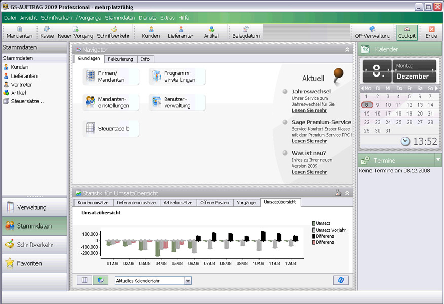Viewport: 444px width, 304px height.
Task: Open Mandanteneinstellungen in the Navigator
Action: [x=110, y=102]
